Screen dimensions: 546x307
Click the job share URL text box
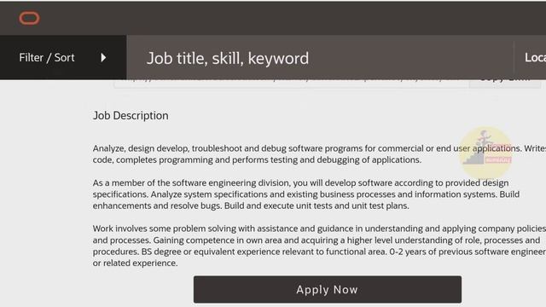coord(291,84)
